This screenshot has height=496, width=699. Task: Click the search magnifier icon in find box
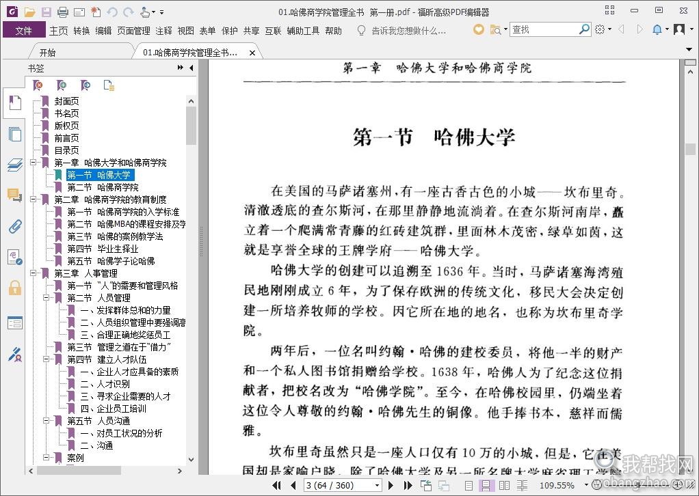pyautogui.click(x=584, y=29)
